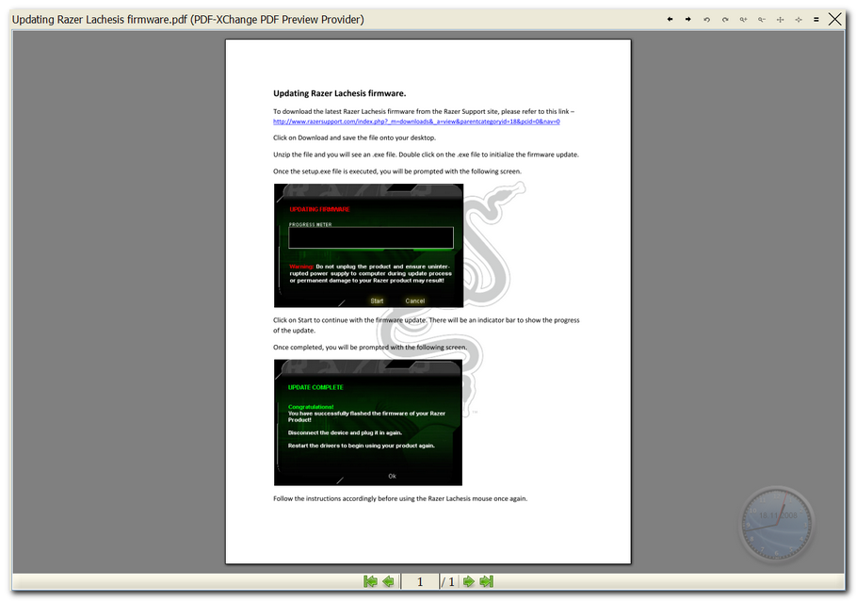
Task: Click the back arrow in the title toolbar
Action: pos(670,19)
